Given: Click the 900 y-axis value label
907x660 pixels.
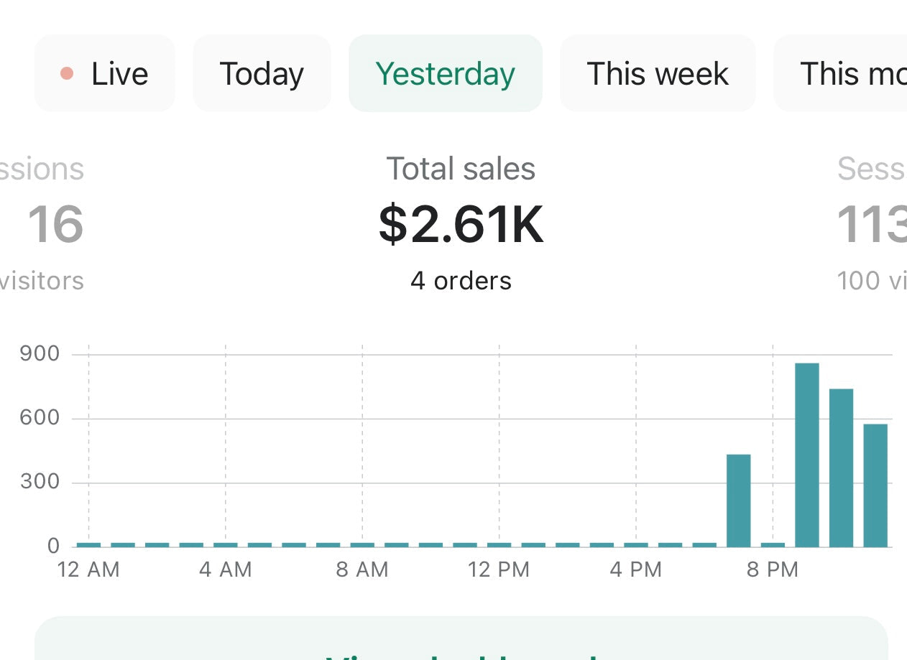Looking at the screenshot, I should (x=39, y=353).
